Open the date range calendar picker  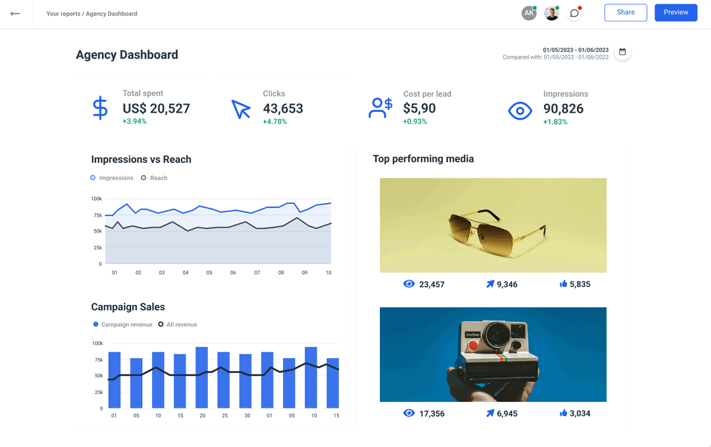[622, 52]
